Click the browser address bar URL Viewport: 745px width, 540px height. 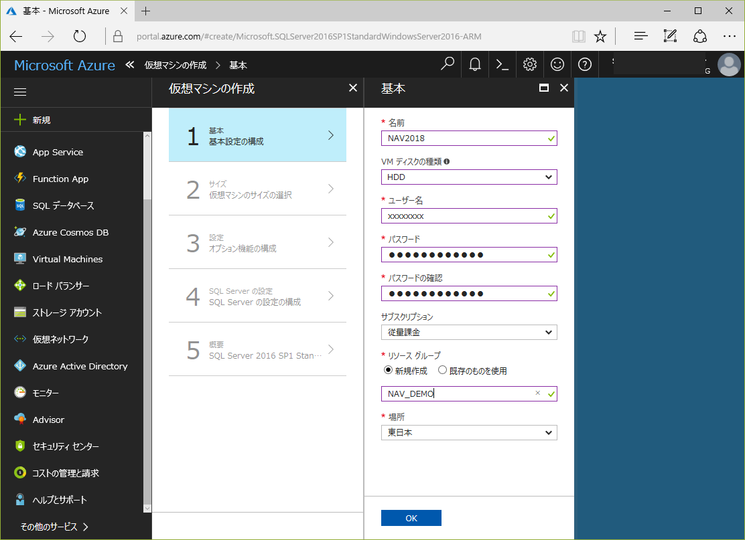(309, 37)
